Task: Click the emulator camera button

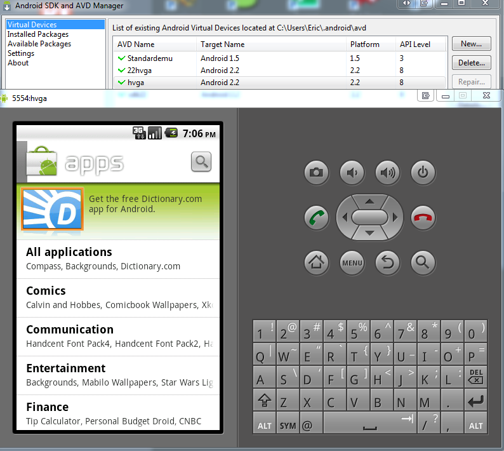Action: tap(316, 172)
